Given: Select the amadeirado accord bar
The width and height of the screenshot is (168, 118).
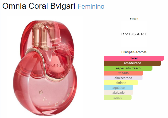Looking at the screenshot, I should click(133, 63).
